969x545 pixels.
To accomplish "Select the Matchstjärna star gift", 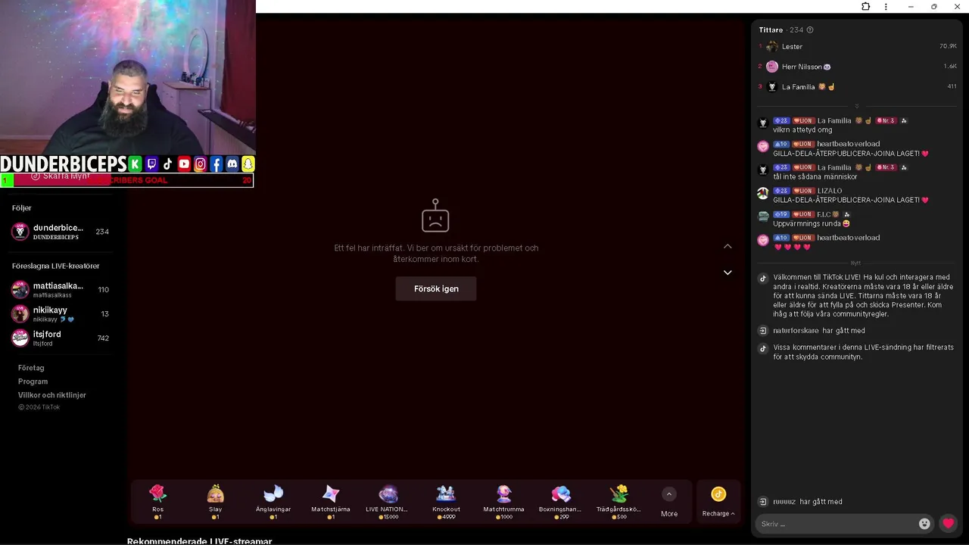I will 331,502.
